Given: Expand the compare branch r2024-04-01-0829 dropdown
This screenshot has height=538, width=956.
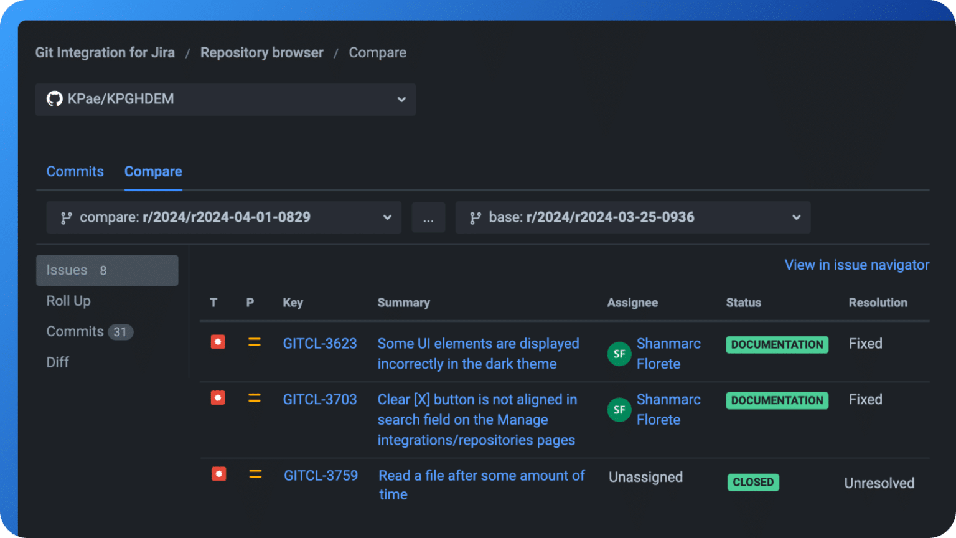Looking at the screenshot, I should [x=224, y=217].
